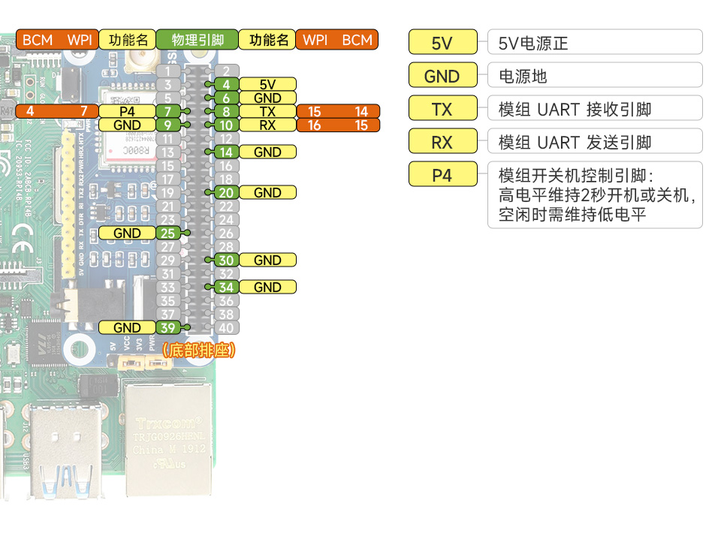The image size is (721, 533).
Task: Select the TX label on pin 8
Action: [268, 111]
